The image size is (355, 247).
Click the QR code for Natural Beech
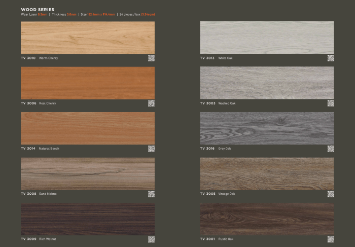coord(151,148)
